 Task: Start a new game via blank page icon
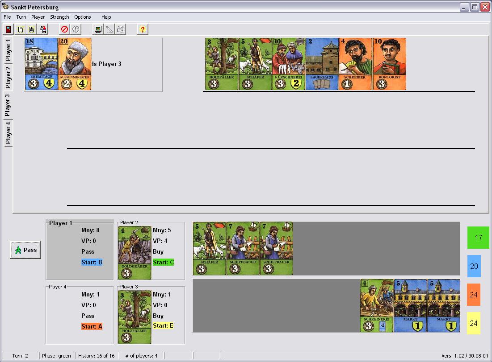(x=21, y=29)
